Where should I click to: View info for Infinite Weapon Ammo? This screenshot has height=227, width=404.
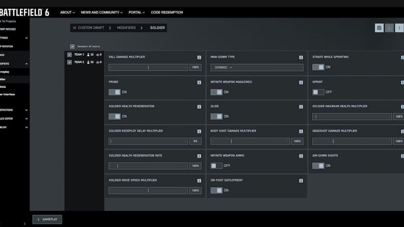[300, 155]
